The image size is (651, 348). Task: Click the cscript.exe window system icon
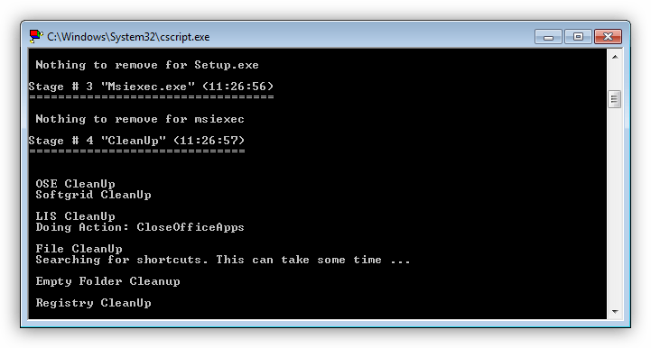pyautogui.click(x=36, y=36)
